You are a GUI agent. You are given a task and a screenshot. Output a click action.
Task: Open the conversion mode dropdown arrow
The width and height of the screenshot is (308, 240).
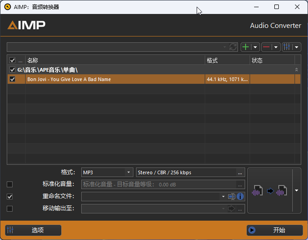297,190
